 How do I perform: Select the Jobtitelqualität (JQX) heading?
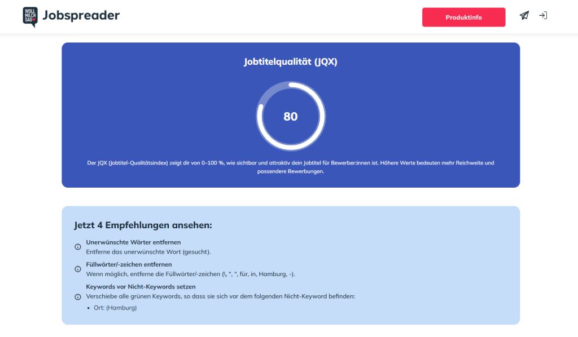pos(290,61)
